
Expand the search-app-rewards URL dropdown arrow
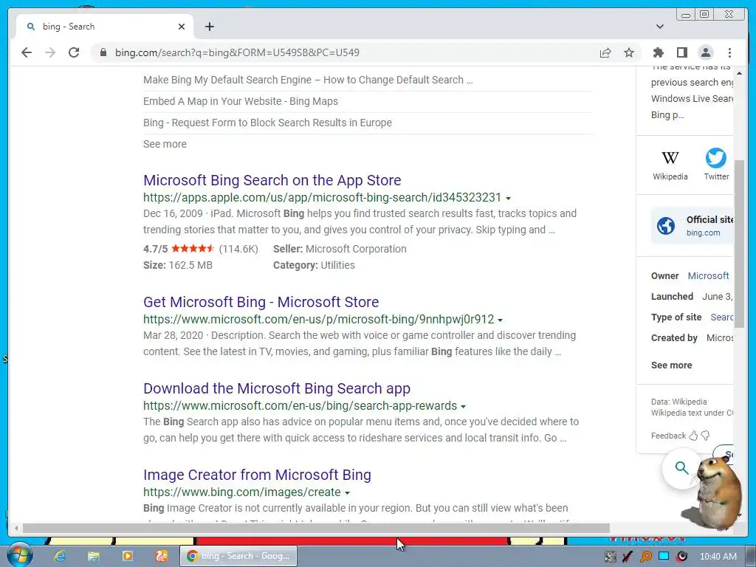464,407
